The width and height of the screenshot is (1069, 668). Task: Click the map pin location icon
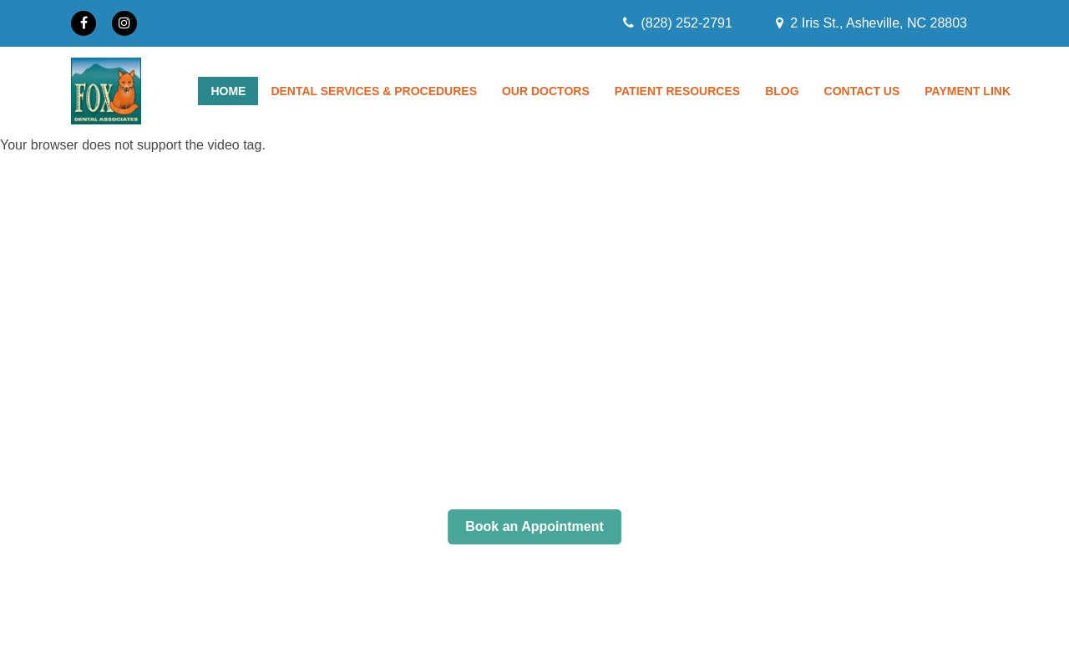[779, 23]
